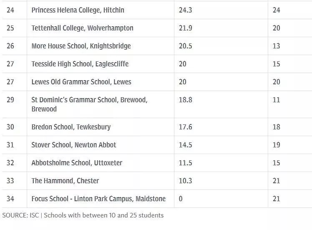The width and height of the screenshot is (312, 230).
Task: Click student count 13 in More House row
Action: [276, 46]
